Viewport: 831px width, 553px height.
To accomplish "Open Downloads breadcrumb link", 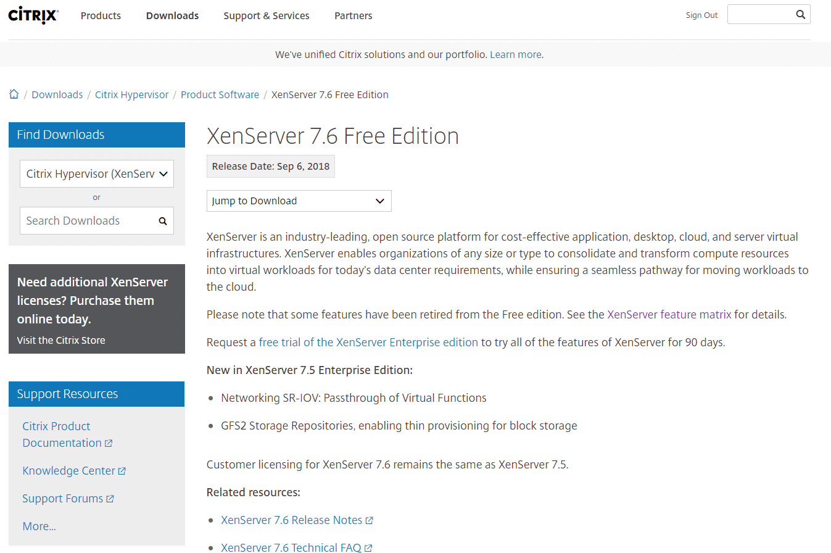I will (x=57, y=94).
